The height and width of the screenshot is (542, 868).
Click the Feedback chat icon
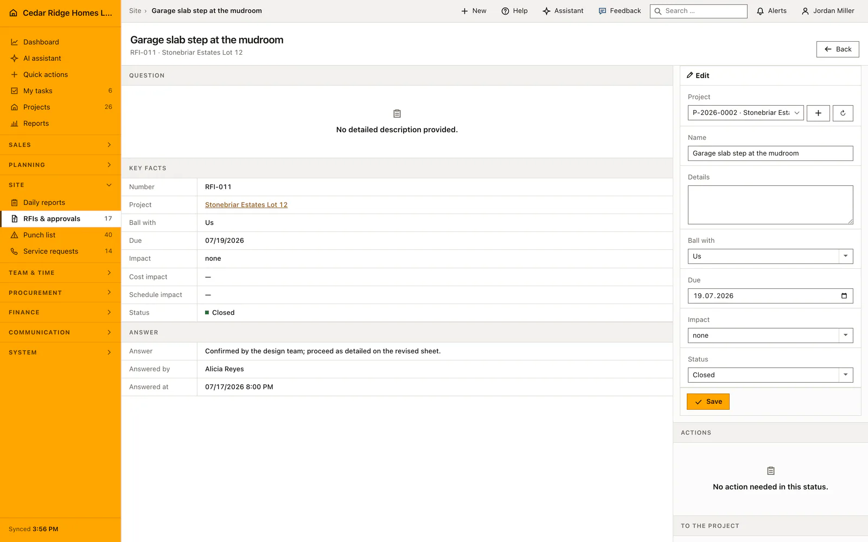(602, 11)
